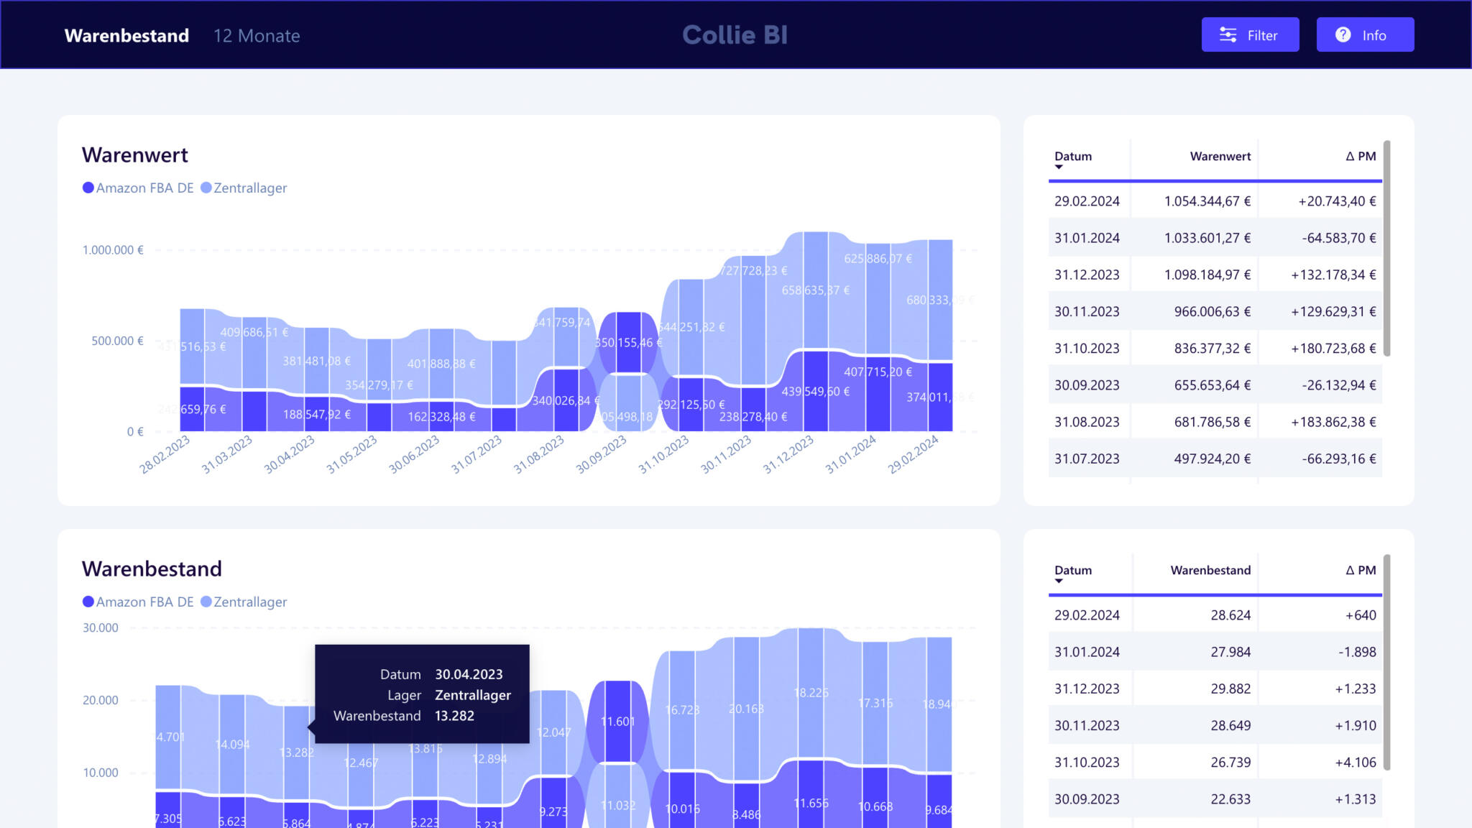Click the Warenwert table scrollbar
The height and width of the screenshot is (828, 1472).
1386,248
